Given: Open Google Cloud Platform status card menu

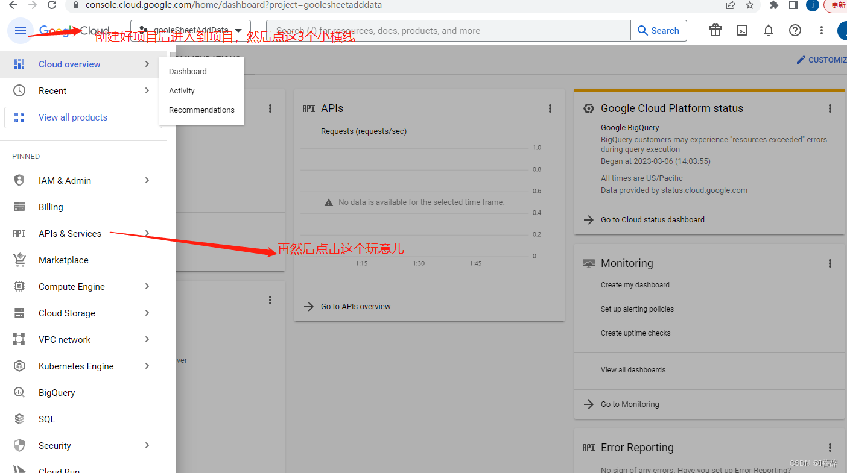Looking at the screenshot, I should pyautogui.click(x=830, y=108).
